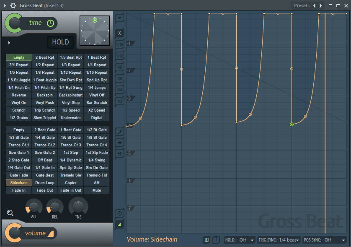Set snap to 1/8
The image size is (351, 247).
(119, 67)
